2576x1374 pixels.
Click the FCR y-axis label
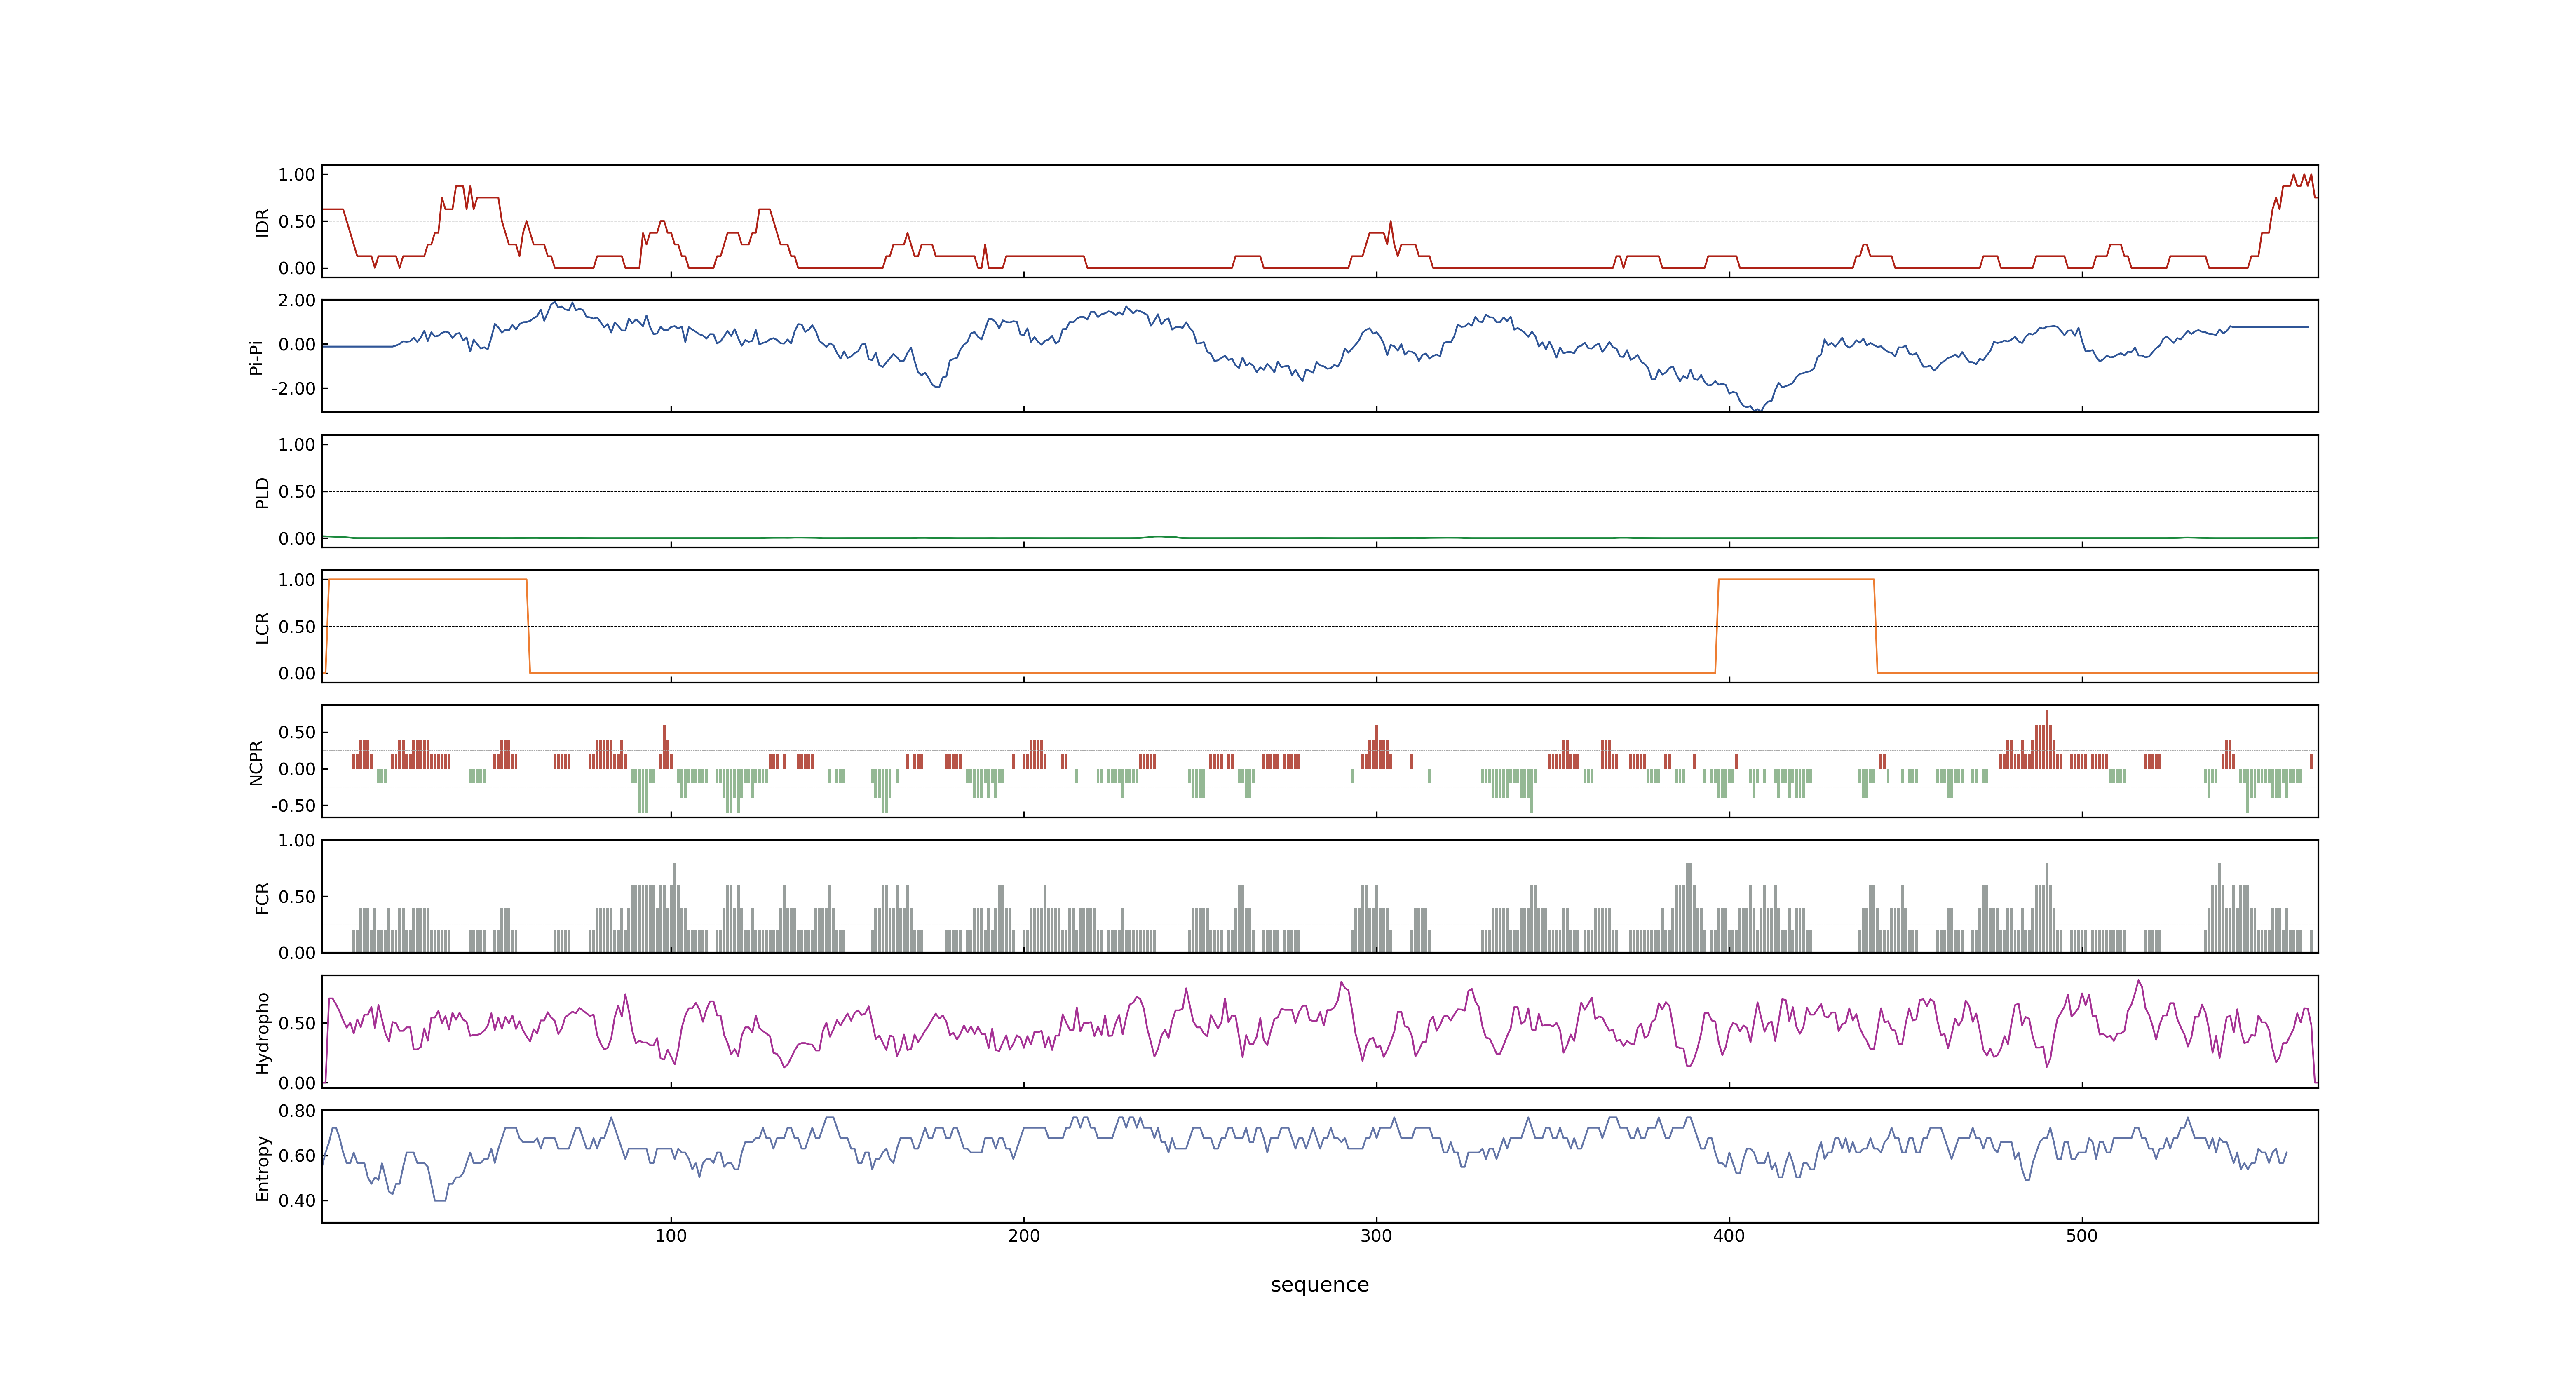pos(262,897)
